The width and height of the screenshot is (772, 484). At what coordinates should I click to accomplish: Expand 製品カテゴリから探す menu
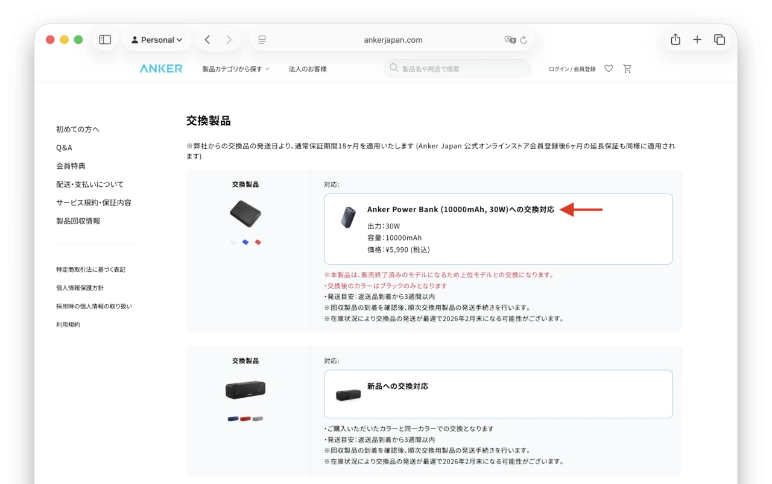coord(236,69)
